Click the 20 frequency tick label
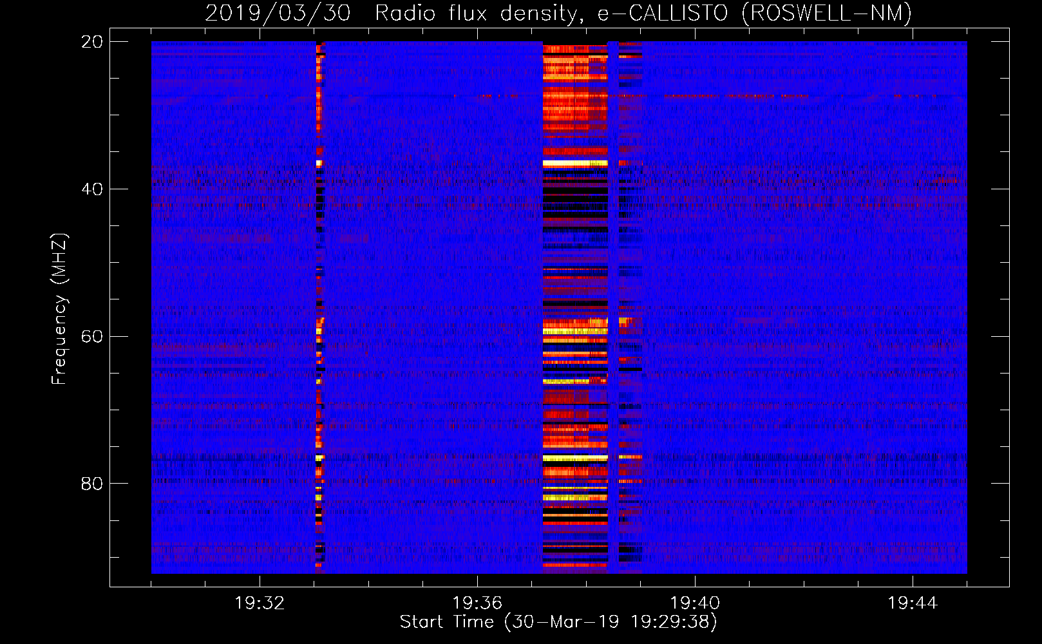The height and width of the screenshot is (644, 1042). [x=92, y=42]
